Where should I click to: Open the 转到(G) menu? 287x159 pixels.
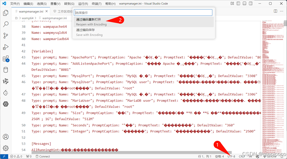point(69,4)
